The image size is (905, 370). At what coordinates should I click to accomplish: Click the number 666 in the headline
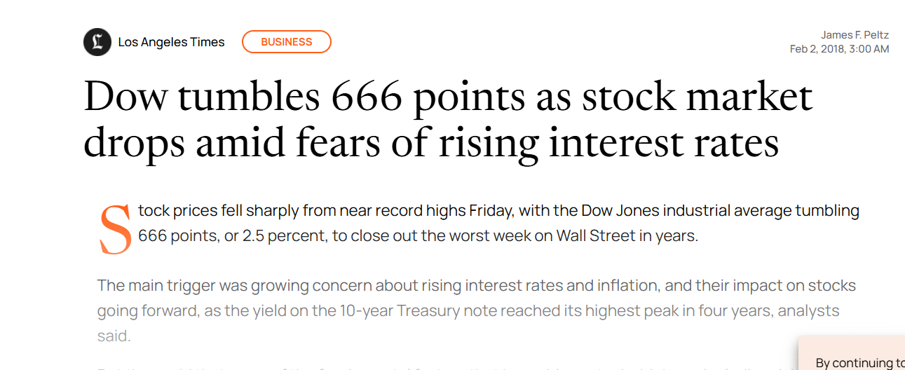[367, 97]
